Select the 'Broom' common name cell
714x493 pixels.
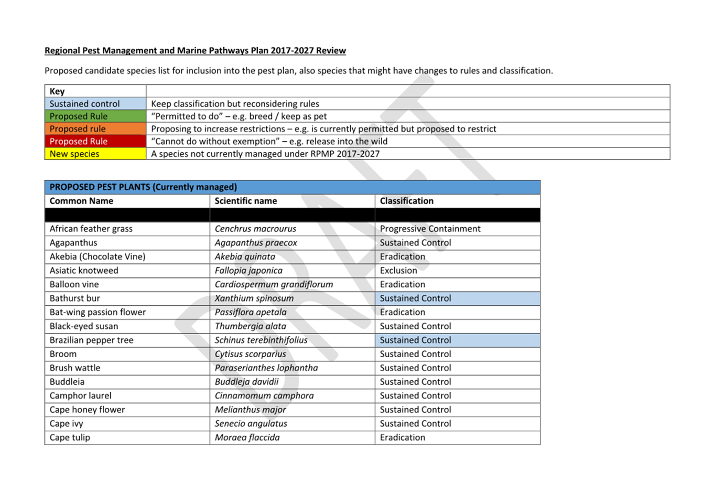pyautogui.click(x=127, y=354)
